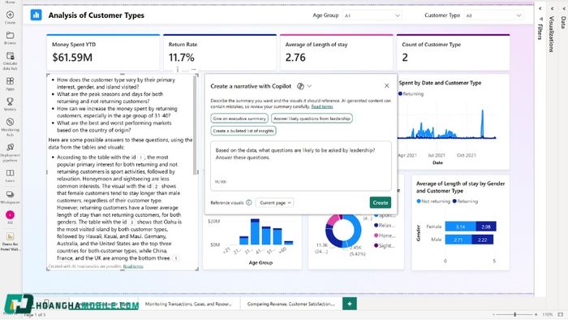Open Metrics with the trophy icon
The width and height of the screenshot is (568, 320).
[10, 104]
